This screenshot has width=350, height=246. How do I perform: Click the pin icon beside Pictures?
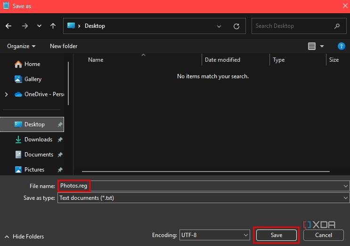(60, 170)
